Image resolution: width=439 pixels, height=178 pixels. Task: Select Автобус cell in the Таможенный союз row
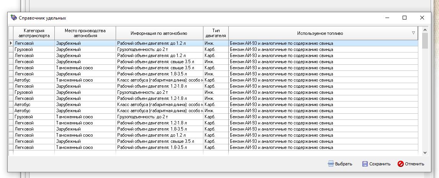pos(34,80)
